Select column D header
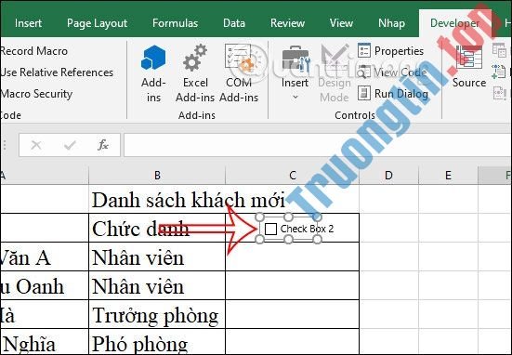The image size is (512, 355). point(388,176)
